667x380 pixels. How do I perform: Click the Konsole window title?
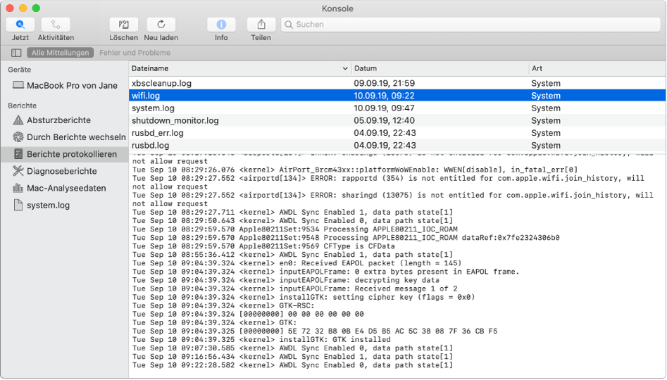(337, 8)
